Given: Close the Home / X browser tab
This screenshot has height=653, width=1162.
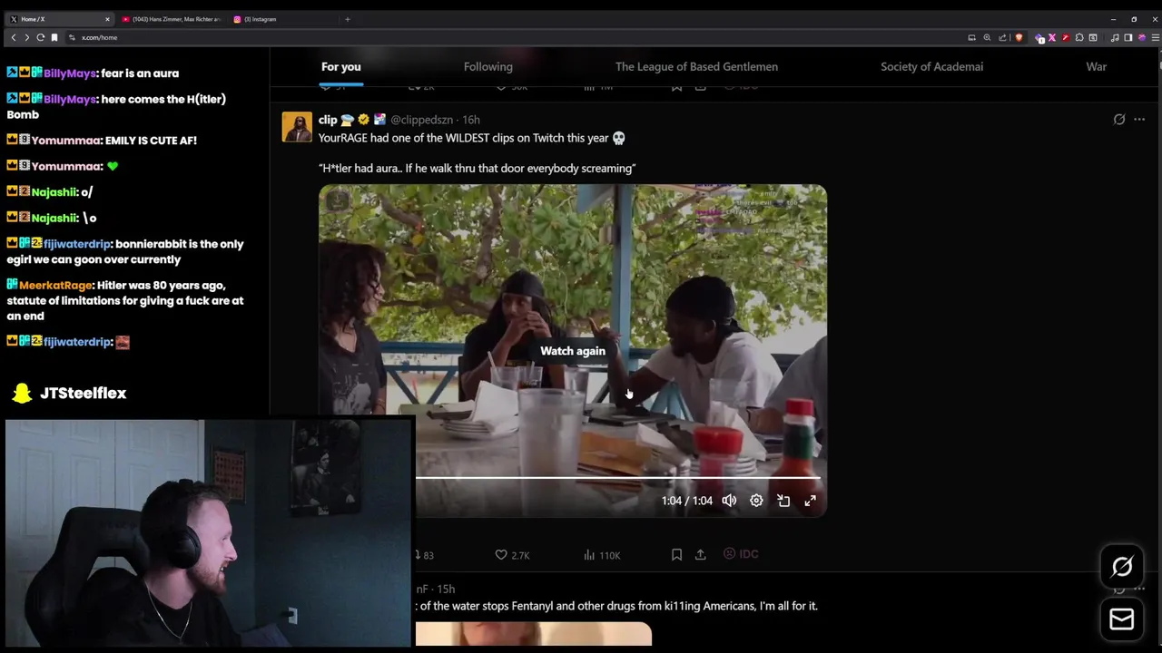Looking at the screenshot, I should coord(107,19).
